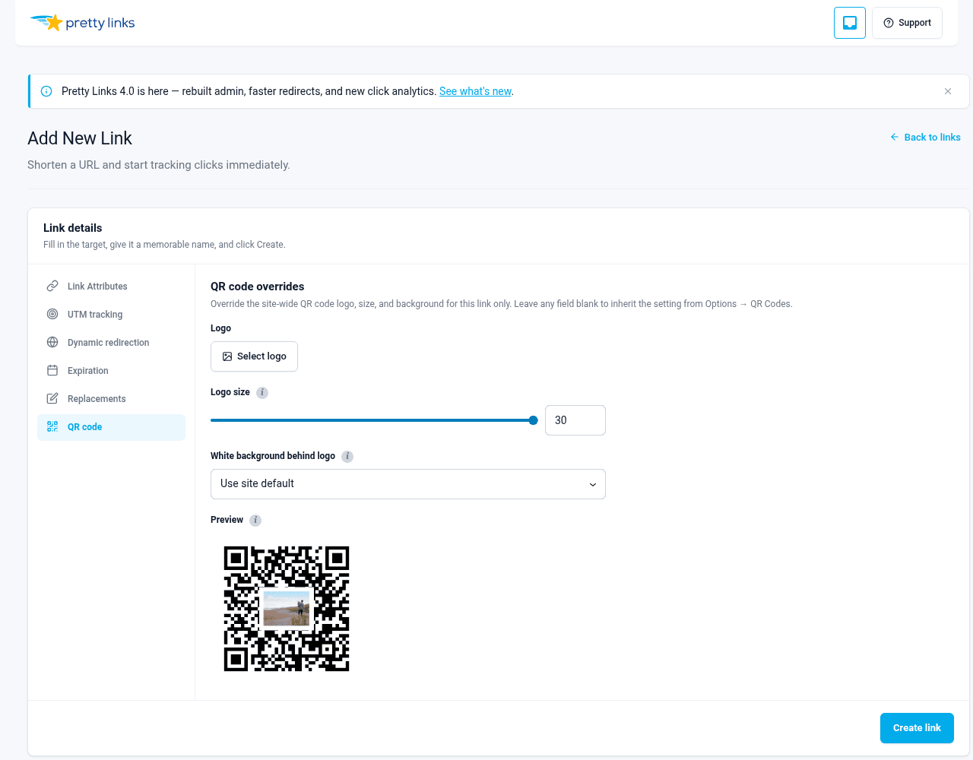This screenshot has height=760, width=973.
Task: Open the See what's new link
Action: [x=475, y=91]
